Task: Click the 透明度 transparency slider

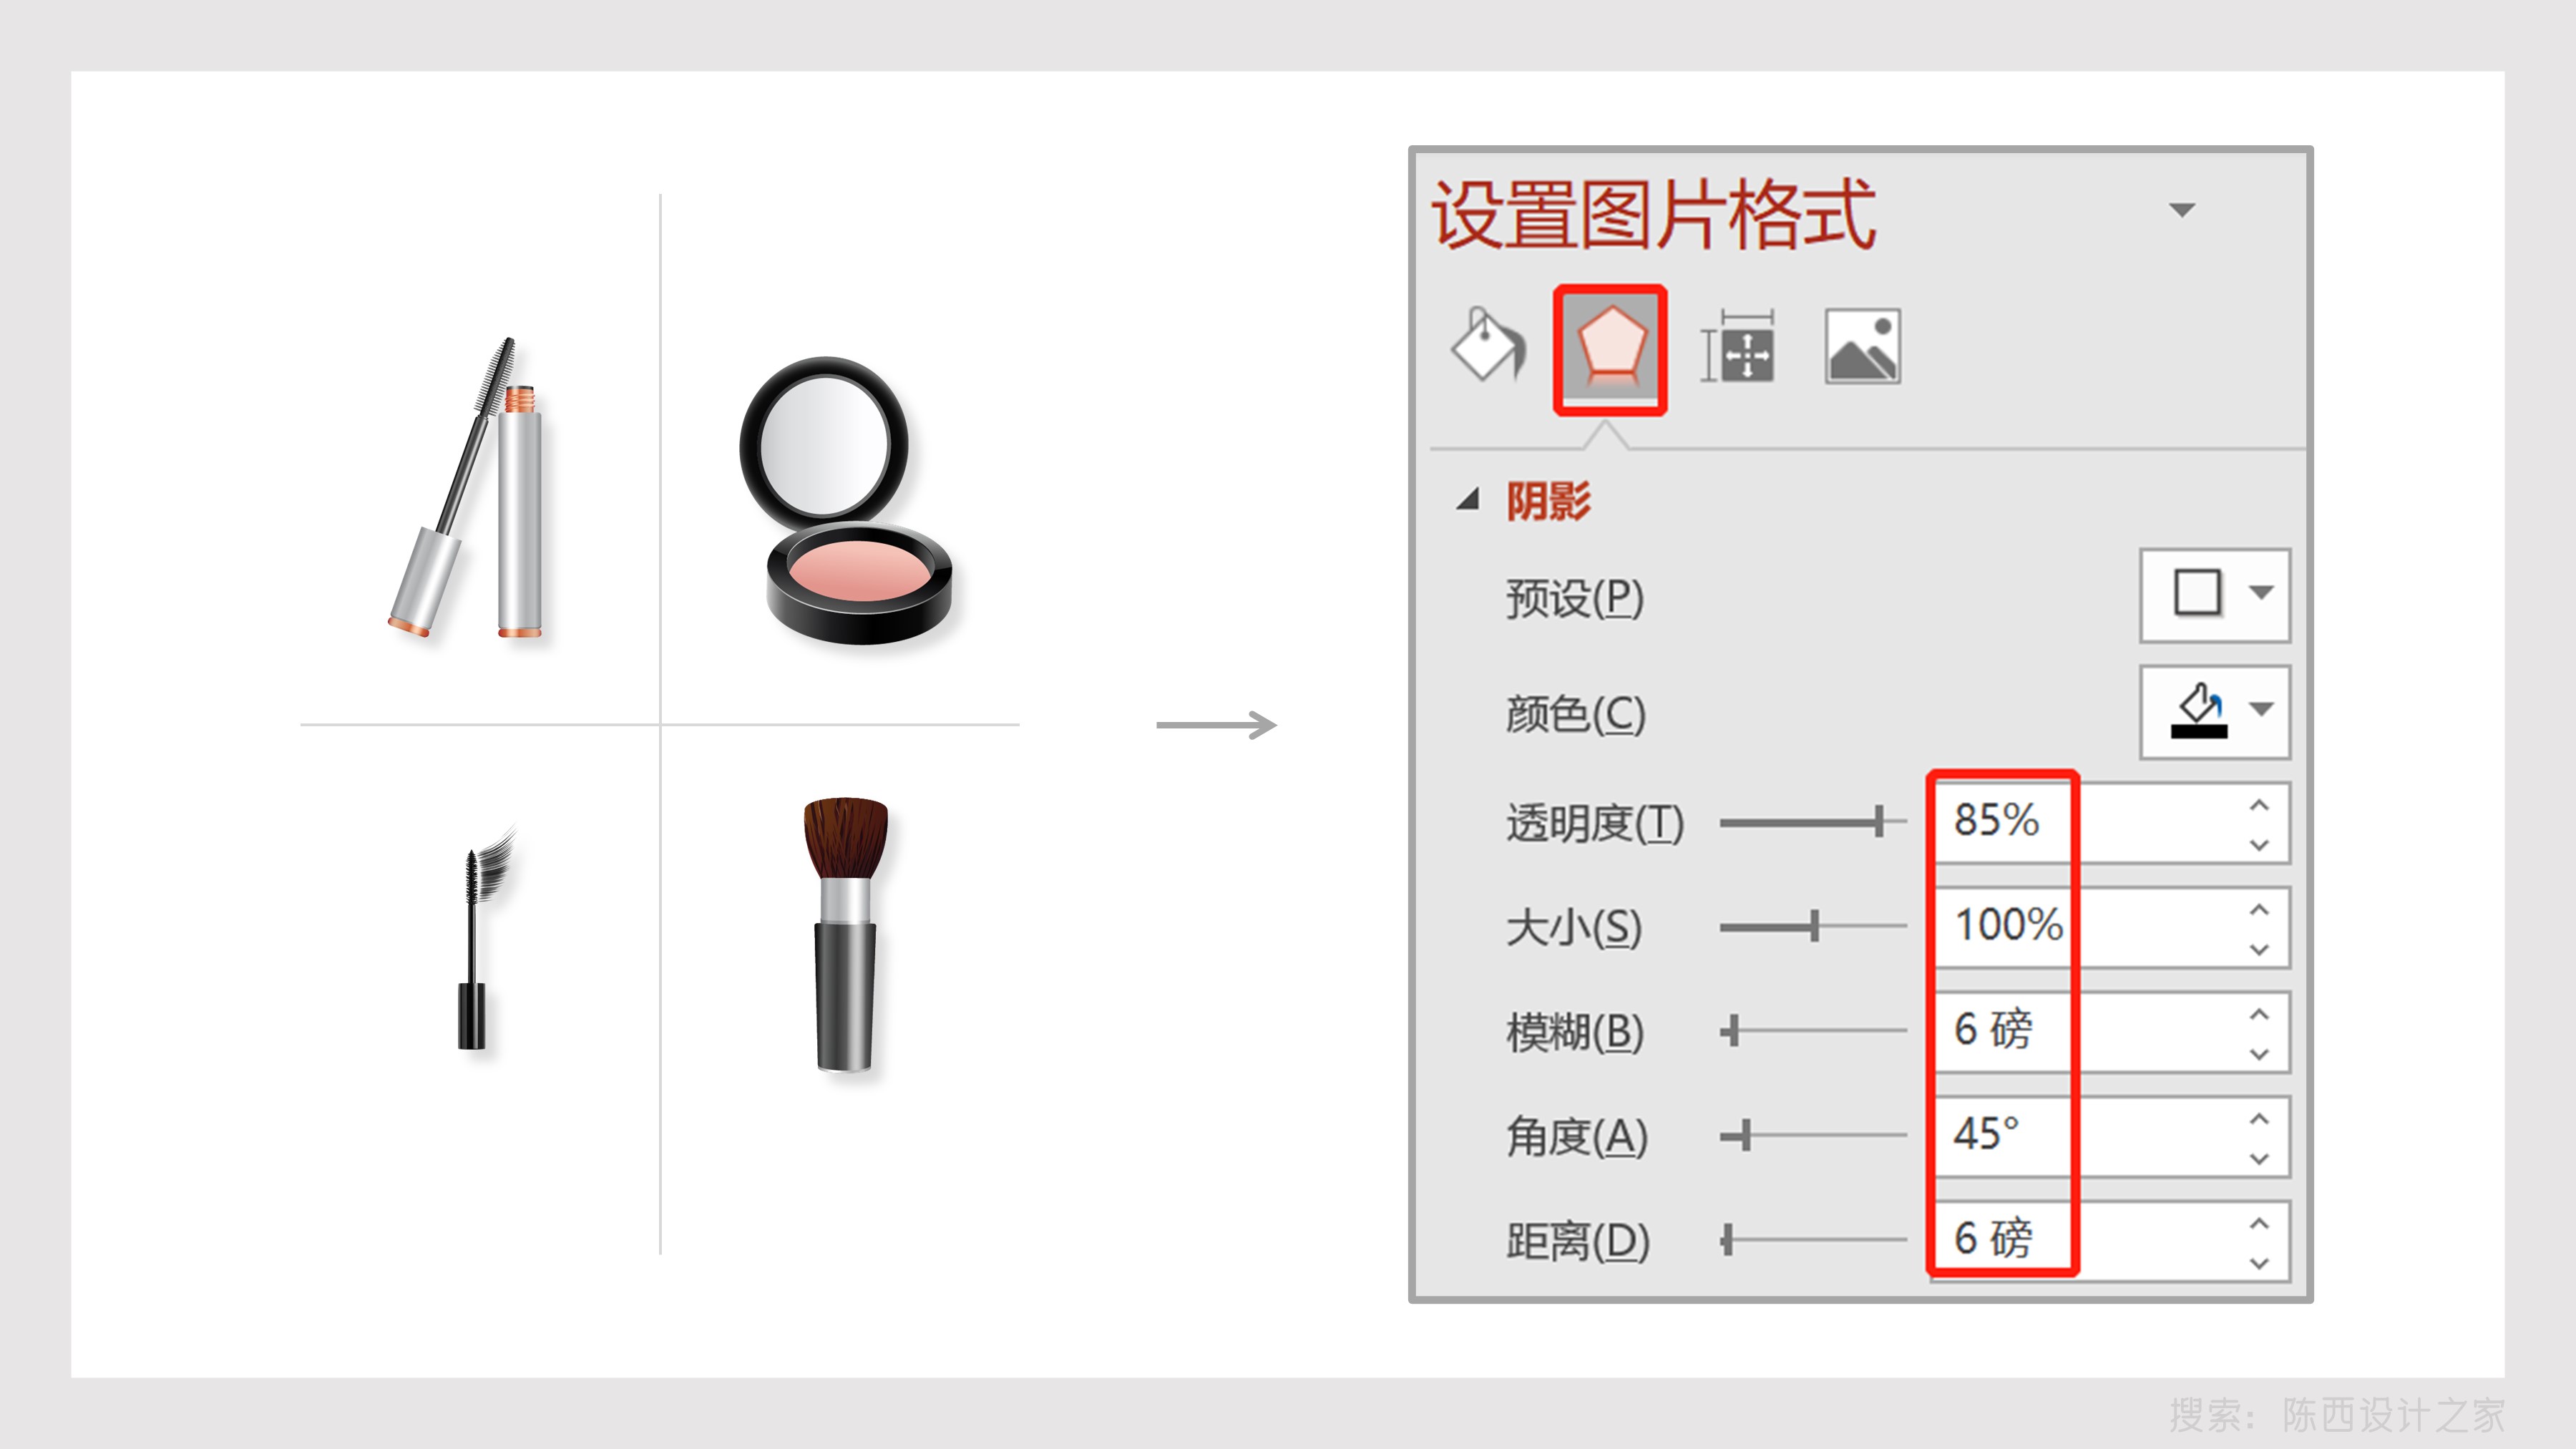Action: tap(1812, 822)
